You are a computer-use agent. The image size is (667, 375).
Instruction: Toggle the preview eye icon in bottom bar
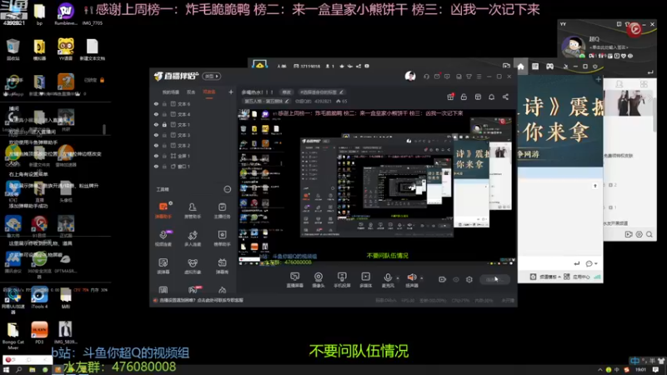coord(456,279)
